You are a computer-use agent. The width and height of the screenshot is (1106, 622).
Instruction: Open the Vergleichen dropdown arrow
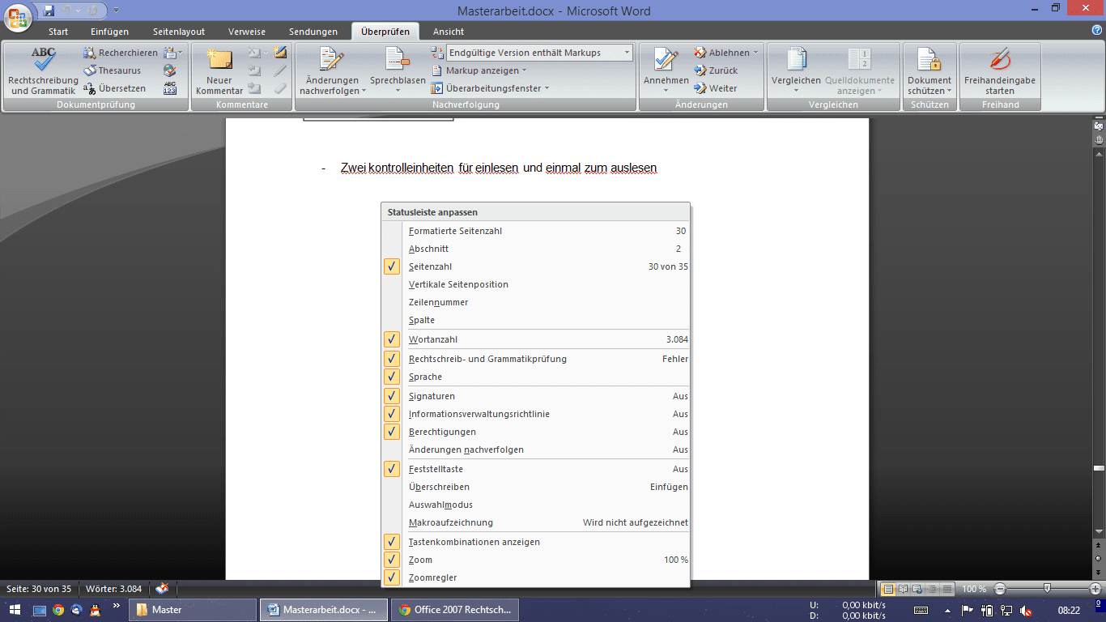point(797,90)
